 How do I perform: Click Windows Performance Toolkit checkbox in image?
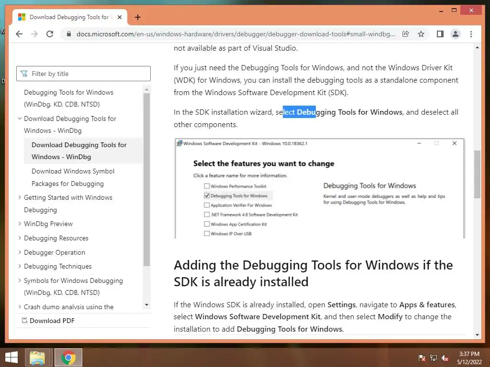pyautogui.click(x=207, y=186)
